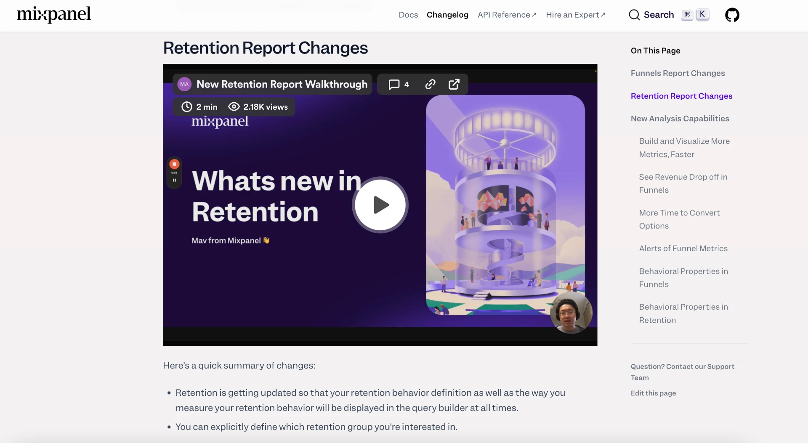The width and height of the screenshot is (808, 443).
Task: Open the Behavioral Properties in Retention section
Action: [683, 313]
